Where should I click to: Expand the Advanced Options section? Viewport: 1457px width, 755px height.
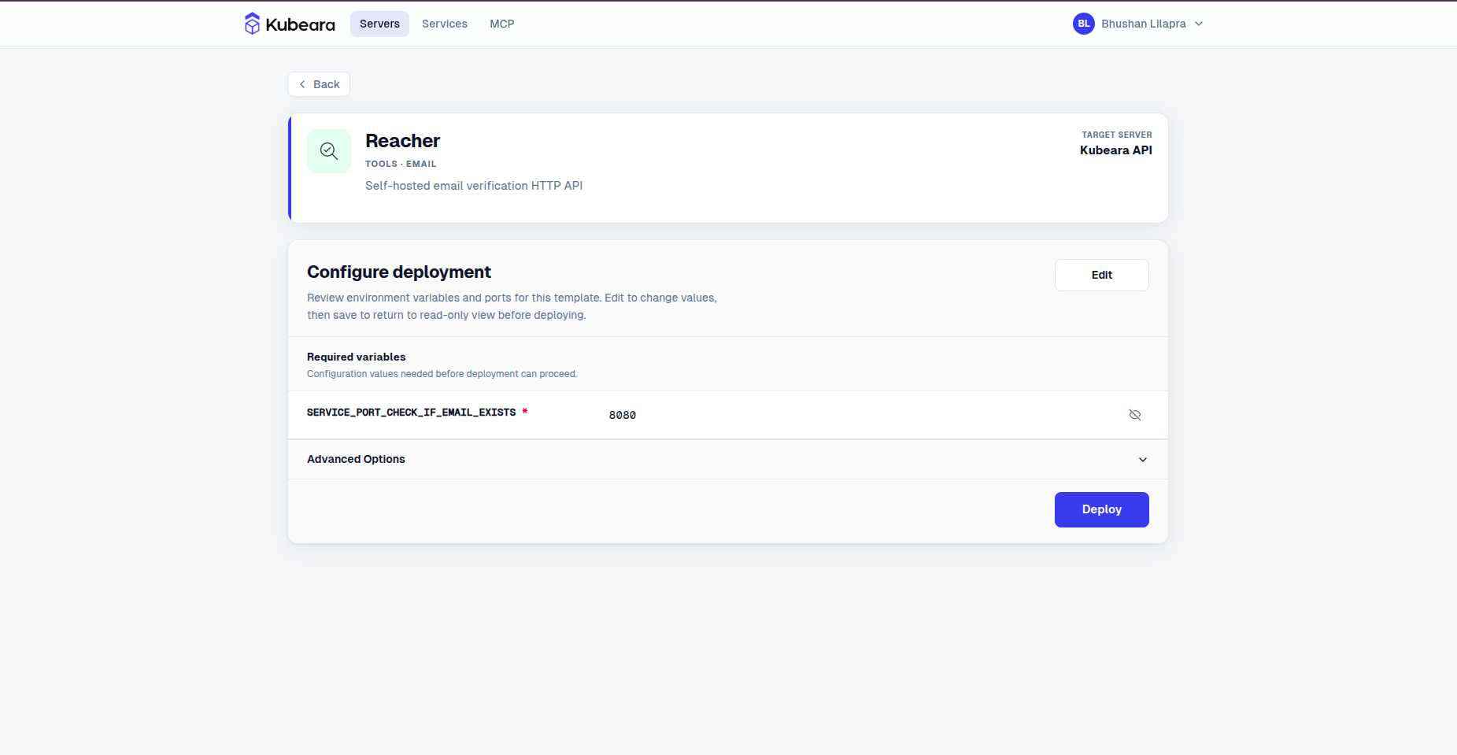728,459
